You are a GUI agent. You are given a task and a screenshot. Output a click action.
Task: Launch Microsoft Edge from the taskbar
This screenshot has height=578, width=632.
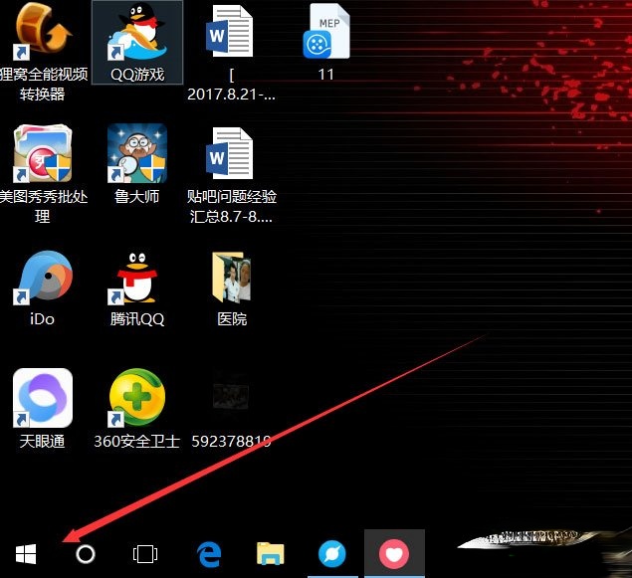tap(208, 554)
